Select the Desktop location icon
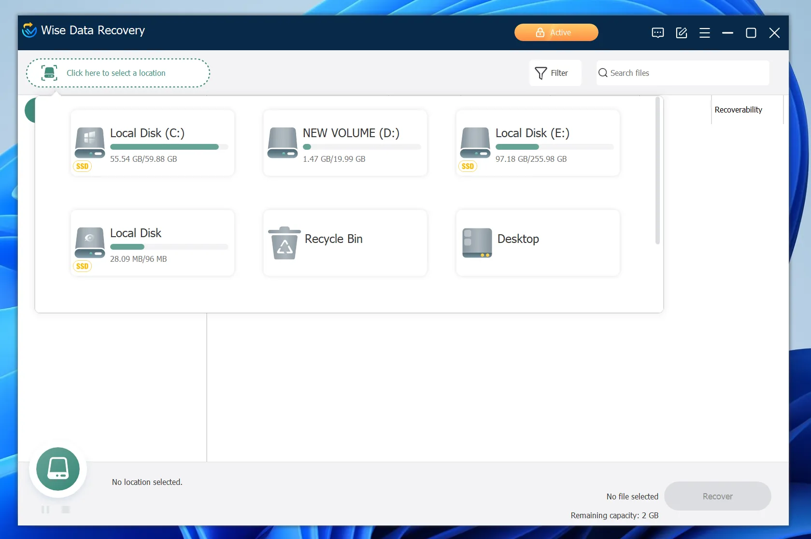811x539 pixels. point(477,243)
